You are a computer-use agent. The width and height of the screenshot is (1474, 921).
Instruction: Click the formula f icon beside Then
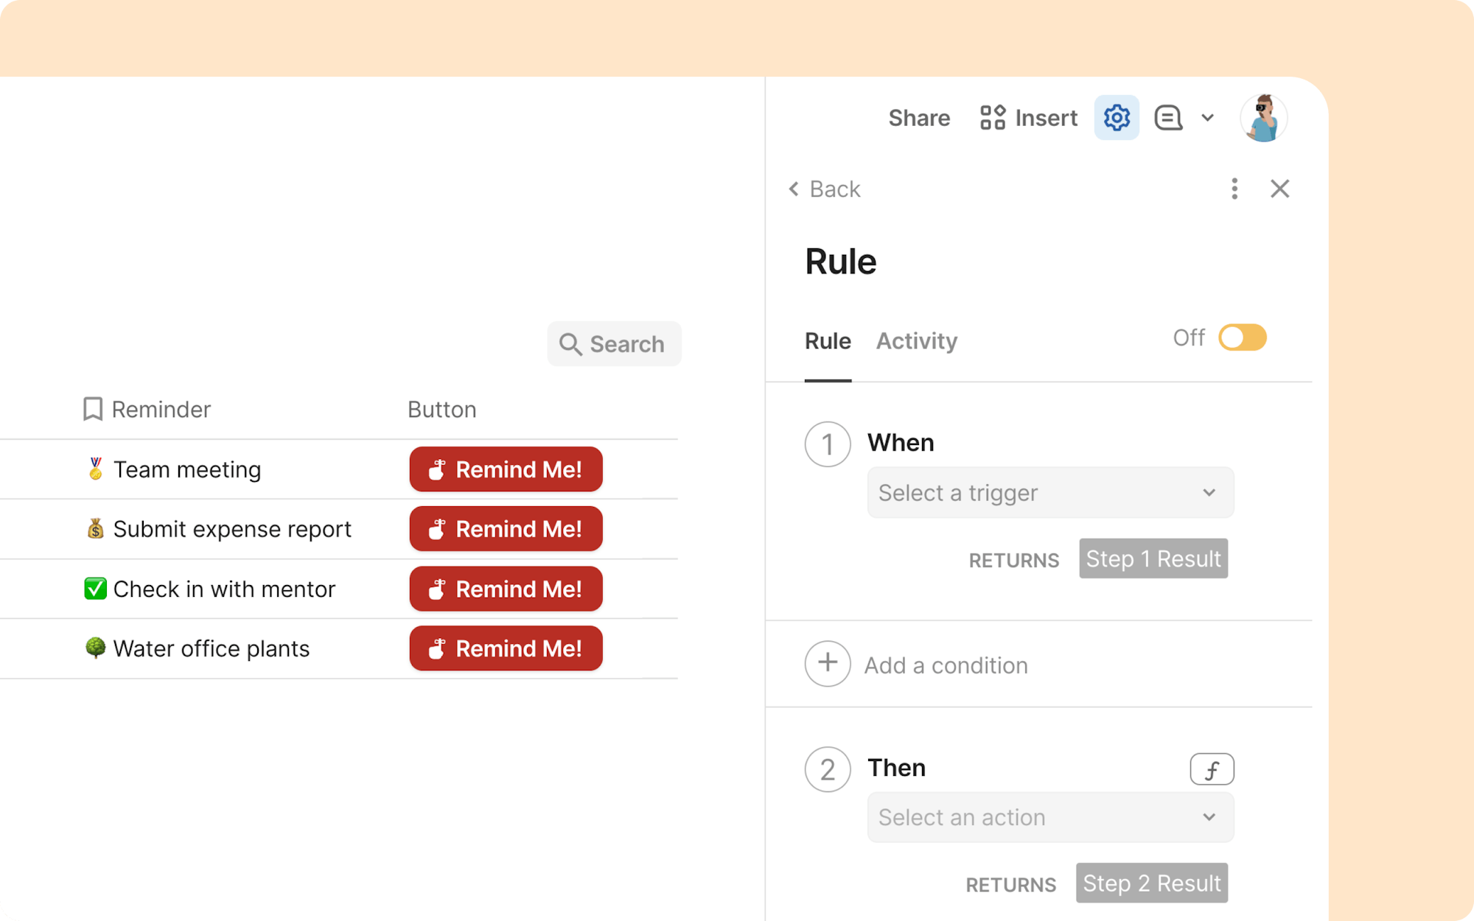pos(1212,769)
